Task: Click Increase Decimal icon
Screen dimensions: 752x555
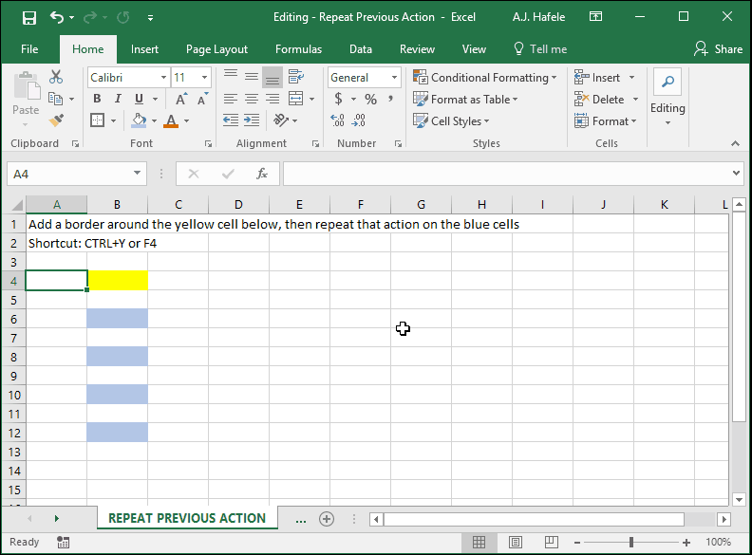Action: pos(338,120)
